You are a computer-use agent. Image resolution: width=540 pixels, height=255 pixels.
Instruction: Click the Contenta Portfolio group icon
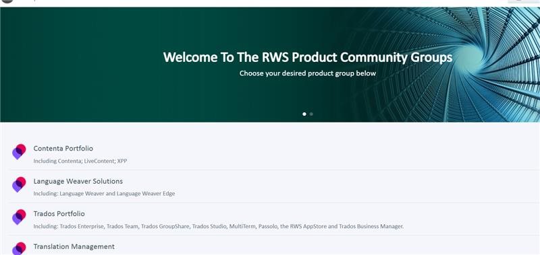(x=20, y=151)
